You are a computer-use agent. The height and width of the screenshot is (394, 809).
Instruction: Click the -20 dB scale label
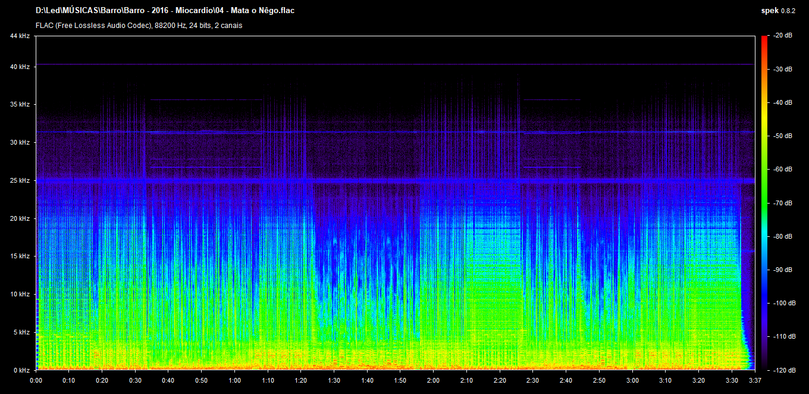pyautogui.click(x=782, y=36)
